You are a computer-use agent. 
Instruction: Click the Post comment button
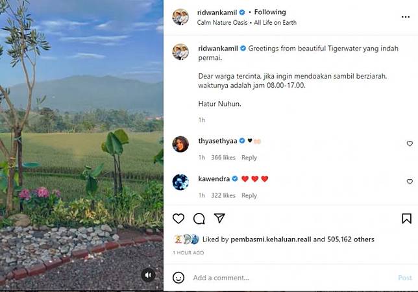[x=405, y=278]
